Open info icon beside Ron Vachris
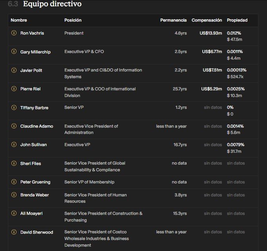The height and width of the screenshot is (251, 267). click(14, 33)
